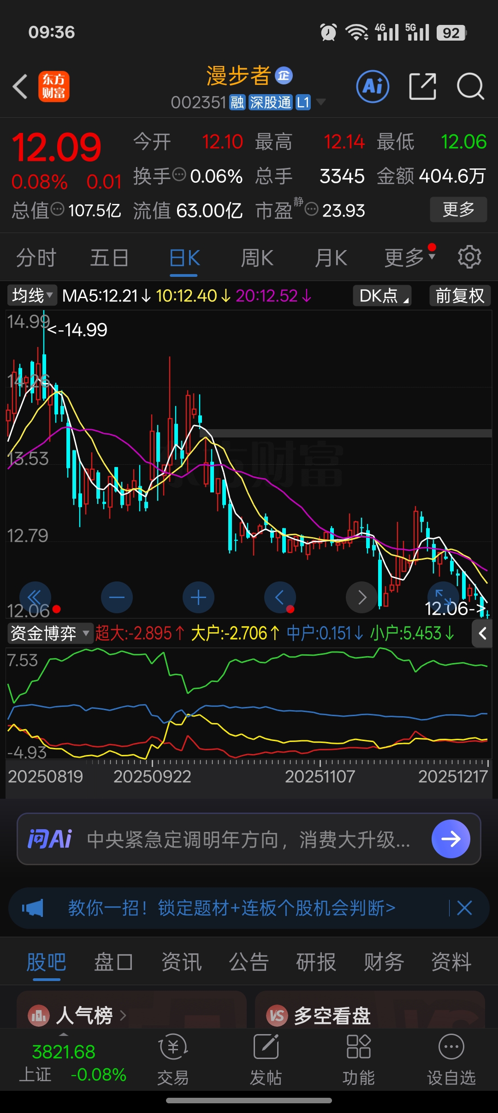Submit 问Ai query with arrow button
The width and height of the screenshot is (498, 1113).
point(451,839)
